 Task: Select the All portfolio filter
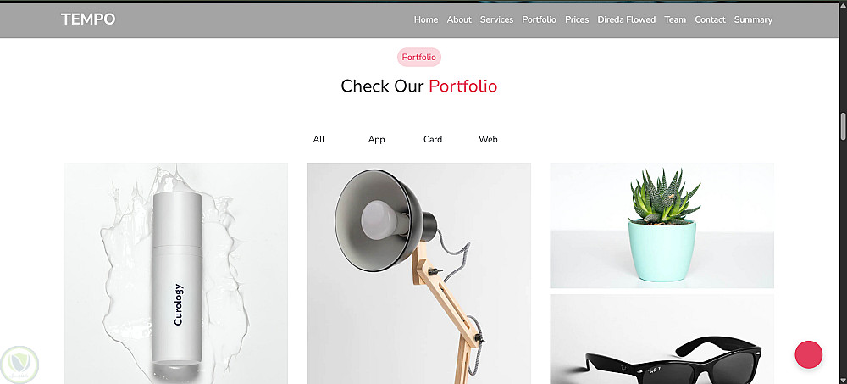(318, 140)
